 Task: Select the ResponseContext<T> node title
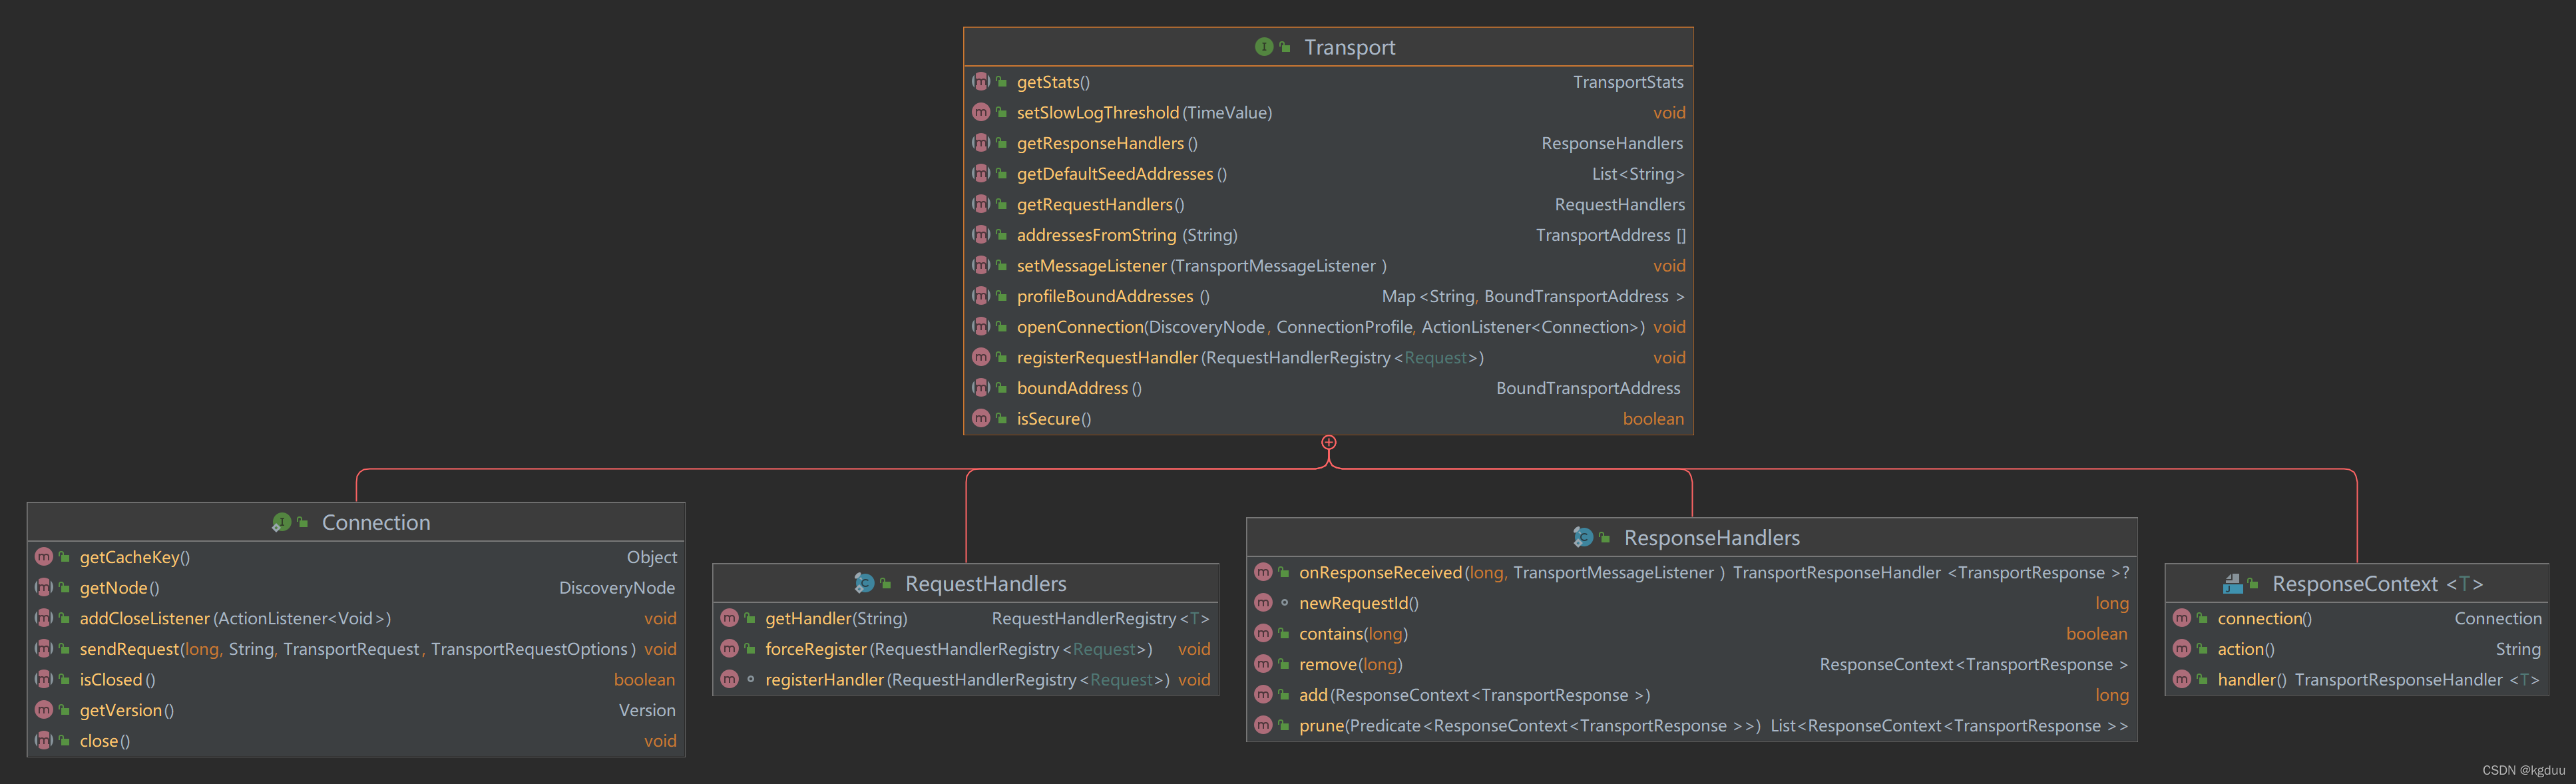(2377, 583)
